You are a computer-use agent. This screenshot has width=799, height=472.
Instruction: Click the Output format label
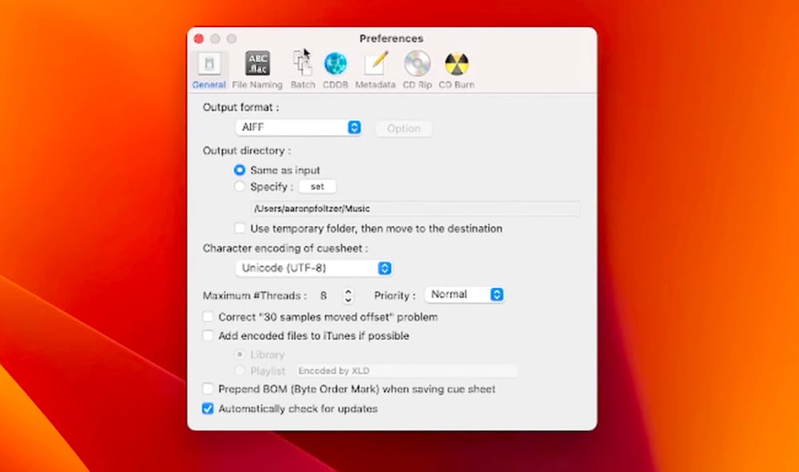tap(241, 108)
